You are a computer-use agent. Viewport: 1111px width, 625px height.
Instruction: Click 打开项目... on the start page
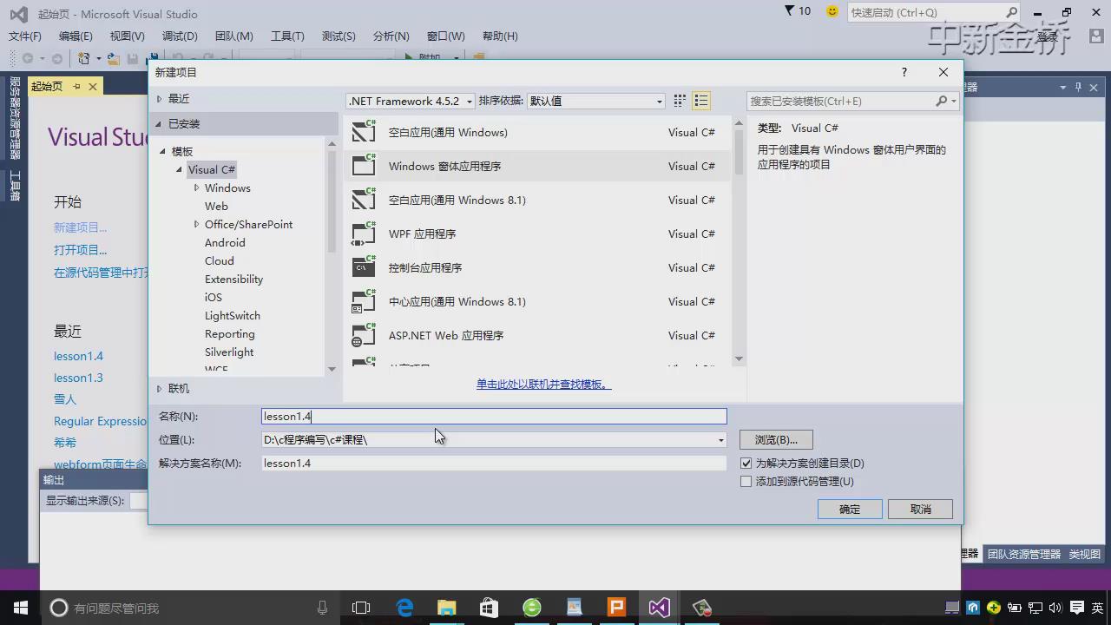click(x=80, y=250)
